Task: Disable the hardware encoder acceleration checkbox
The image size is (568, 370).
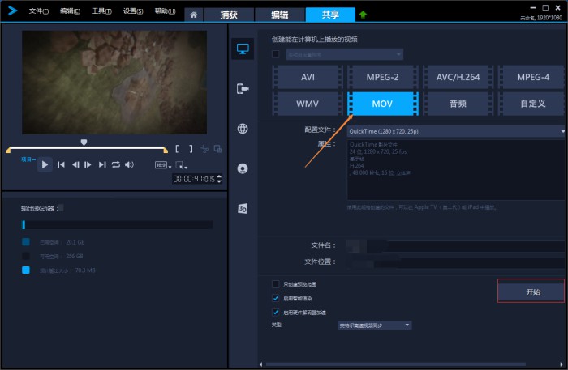Action: click(276, 312)
